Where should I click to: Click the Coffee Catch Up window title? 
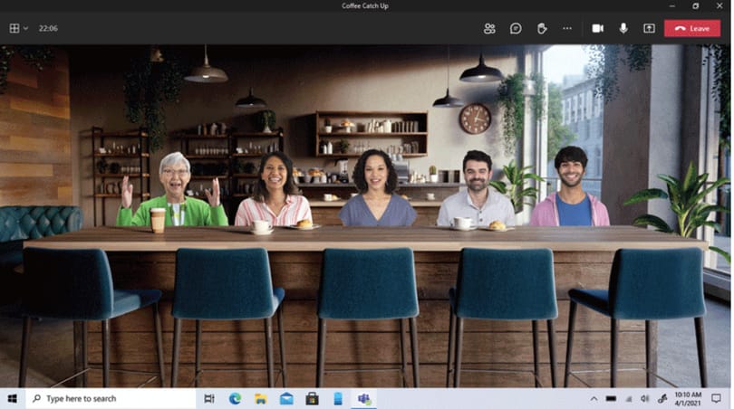tap(365, 5)
